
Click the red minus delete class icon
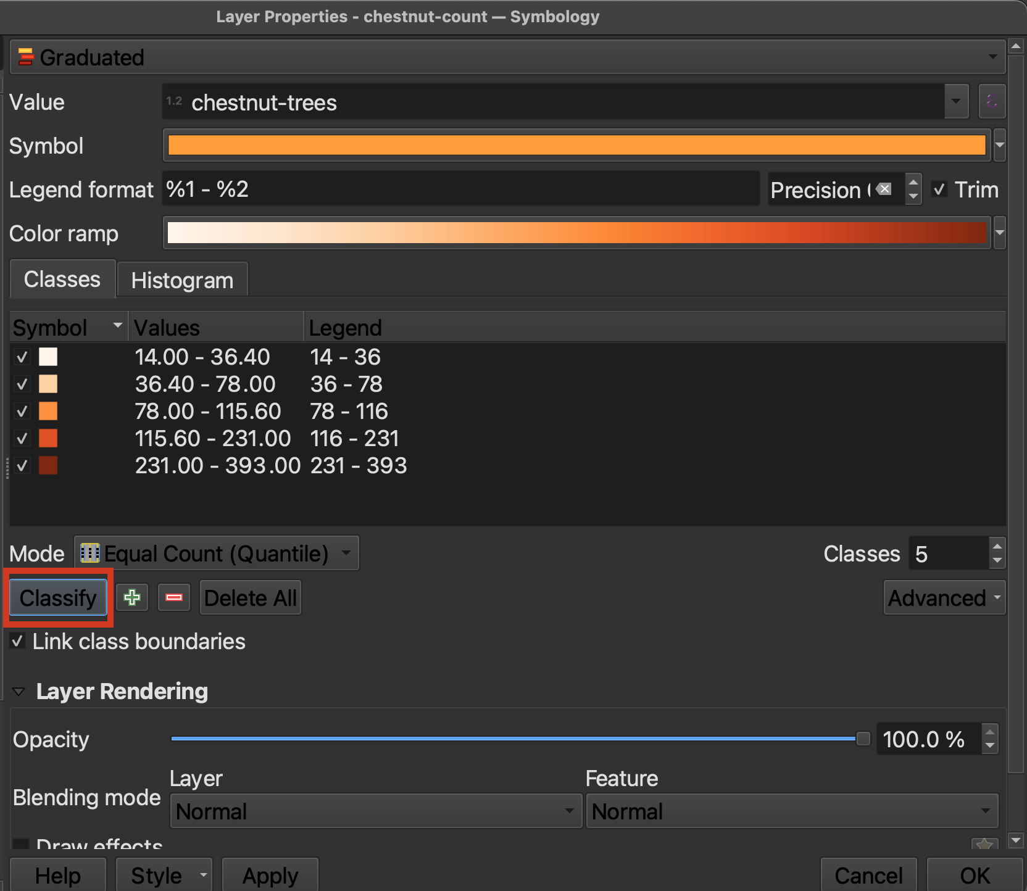tap(174, 597)
